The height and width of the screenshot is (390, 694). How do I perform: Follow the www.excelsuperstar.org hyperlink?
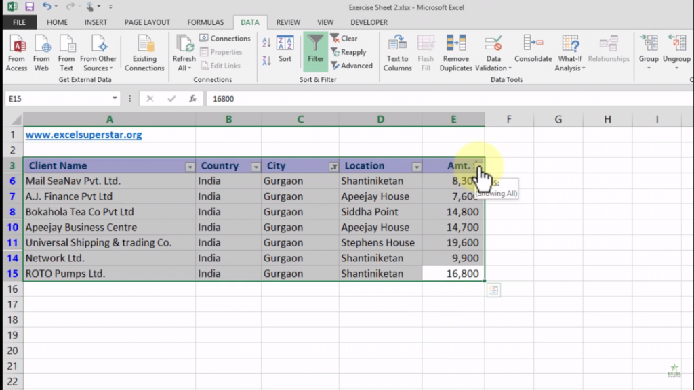click(83, 135)
